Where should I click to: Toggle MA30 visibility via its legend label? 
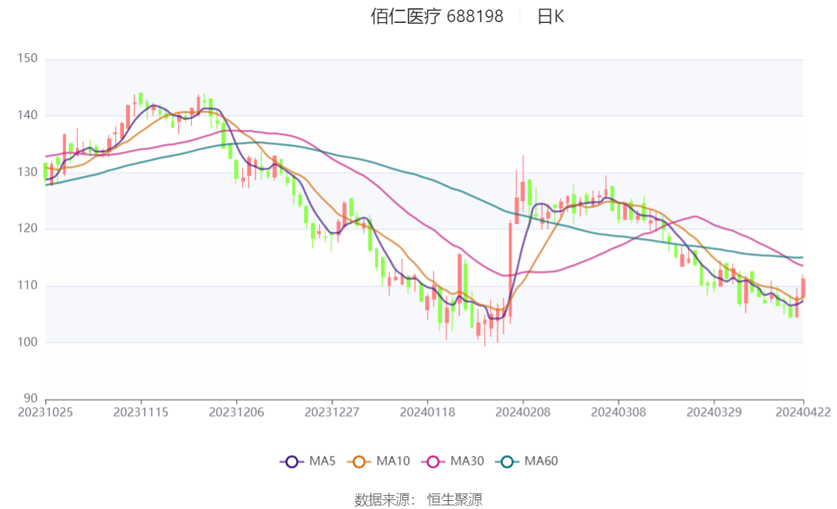[x=466, y=462]
